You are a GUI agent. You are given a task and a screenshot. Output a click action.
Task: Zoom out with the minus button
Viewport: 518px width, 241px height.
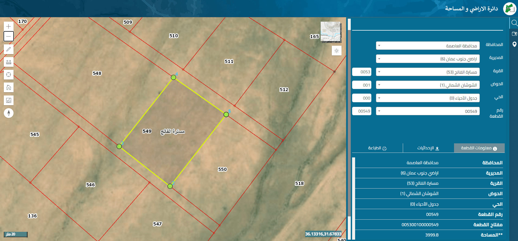[x=9, y=36]
